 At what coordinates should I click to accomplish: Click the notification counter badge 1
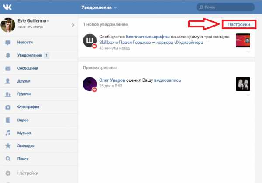[46, 55]
